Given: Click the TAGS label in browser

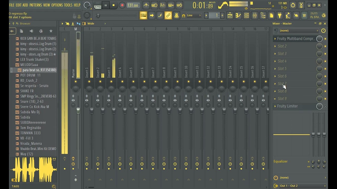Looking at the screenshot, I should coord(15,186).
